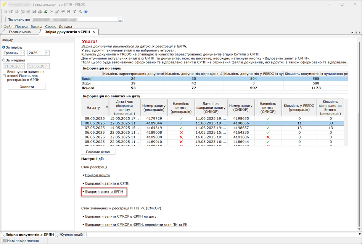Select bottom Звірка документів з ЄРПН tab
Image resolution: width=362 pixels, height=244 pixels.
(29, 234)
